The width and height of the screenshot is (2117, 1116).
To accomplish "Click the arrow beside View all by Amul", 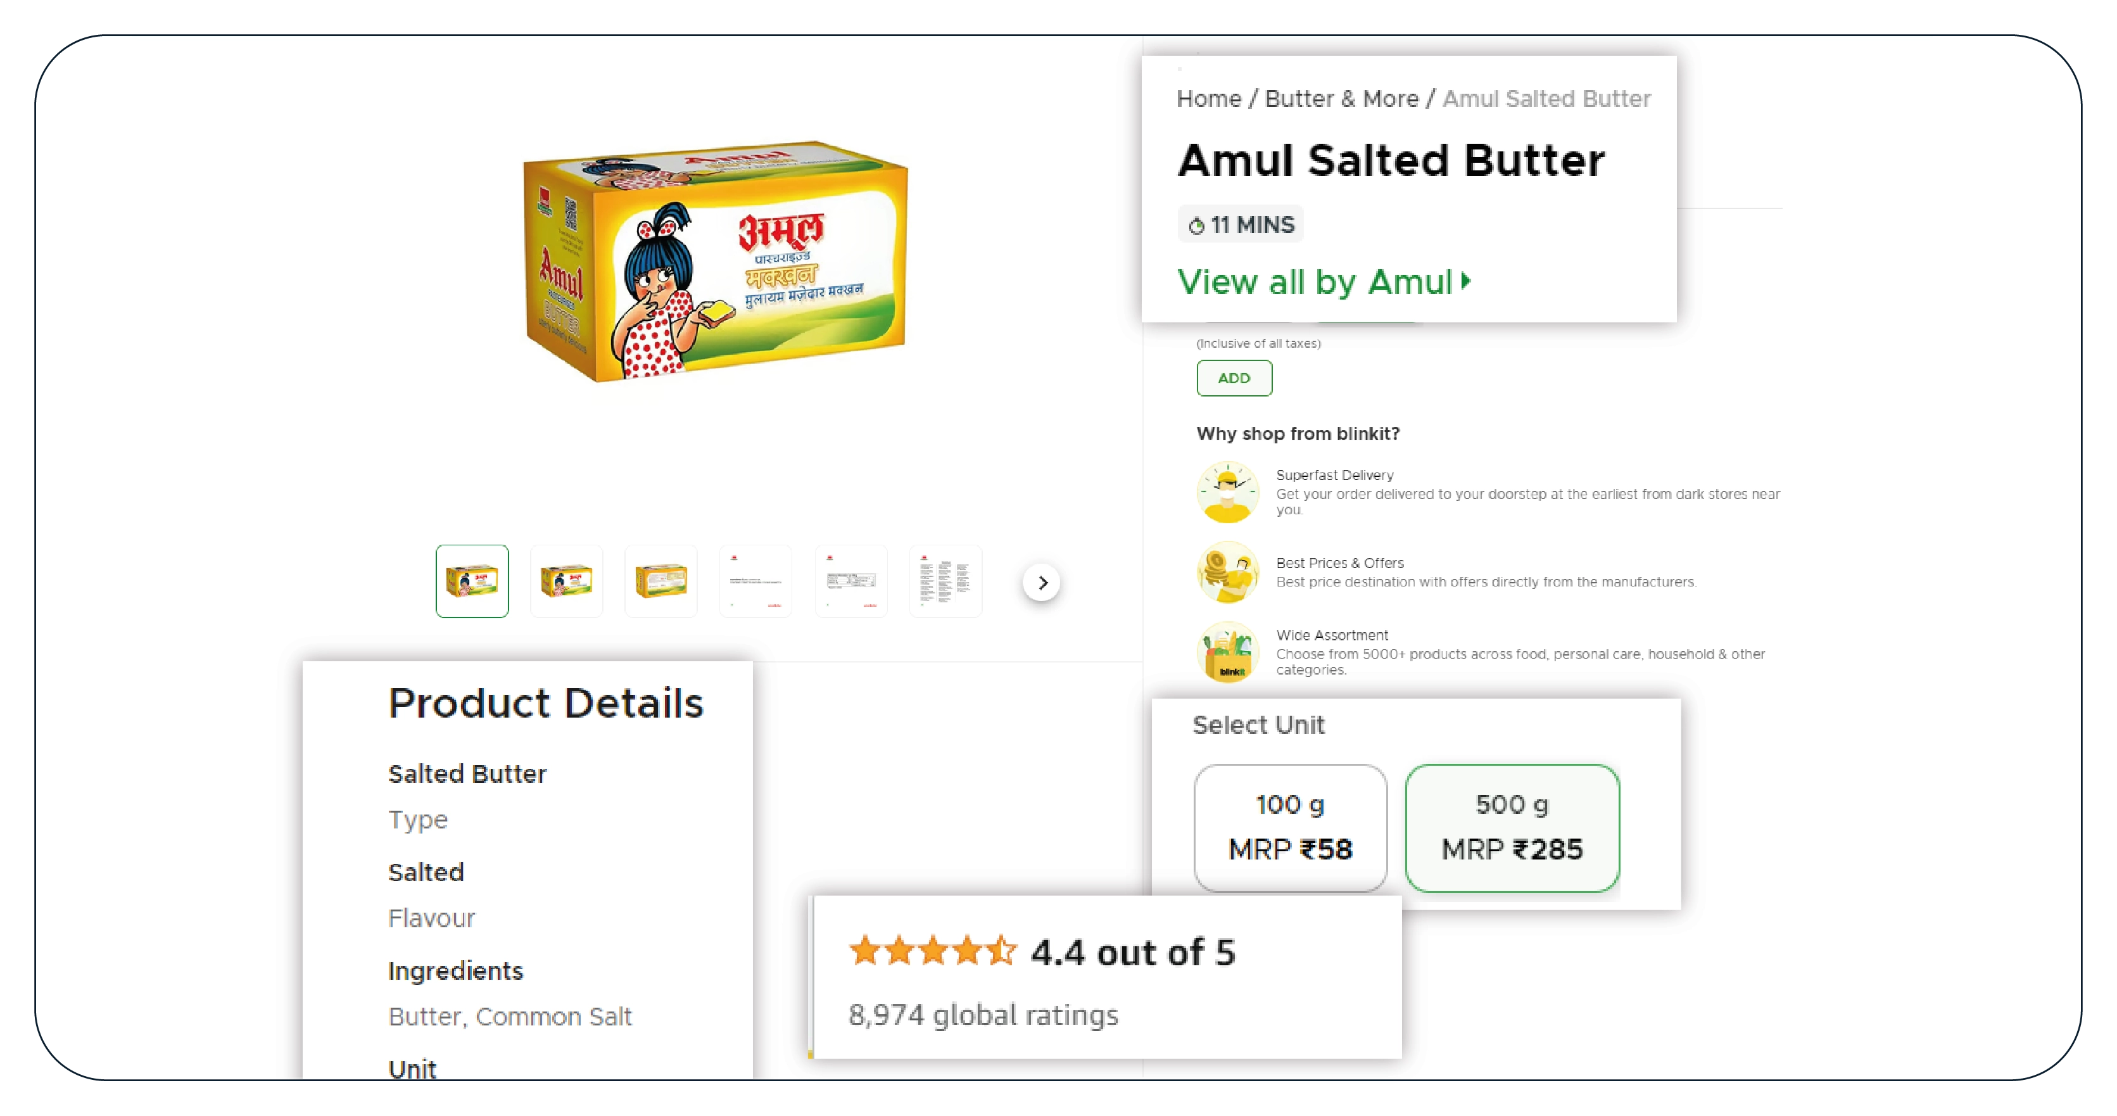I will 1465,282.
